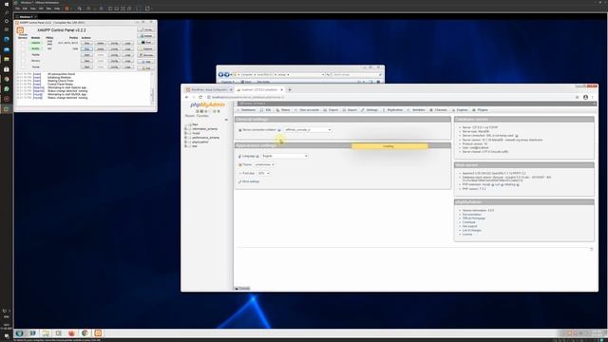This screenshot has height=342, width=608.
Task: Click the XAMPP logo in Control Panel
Action: point(20,30)
